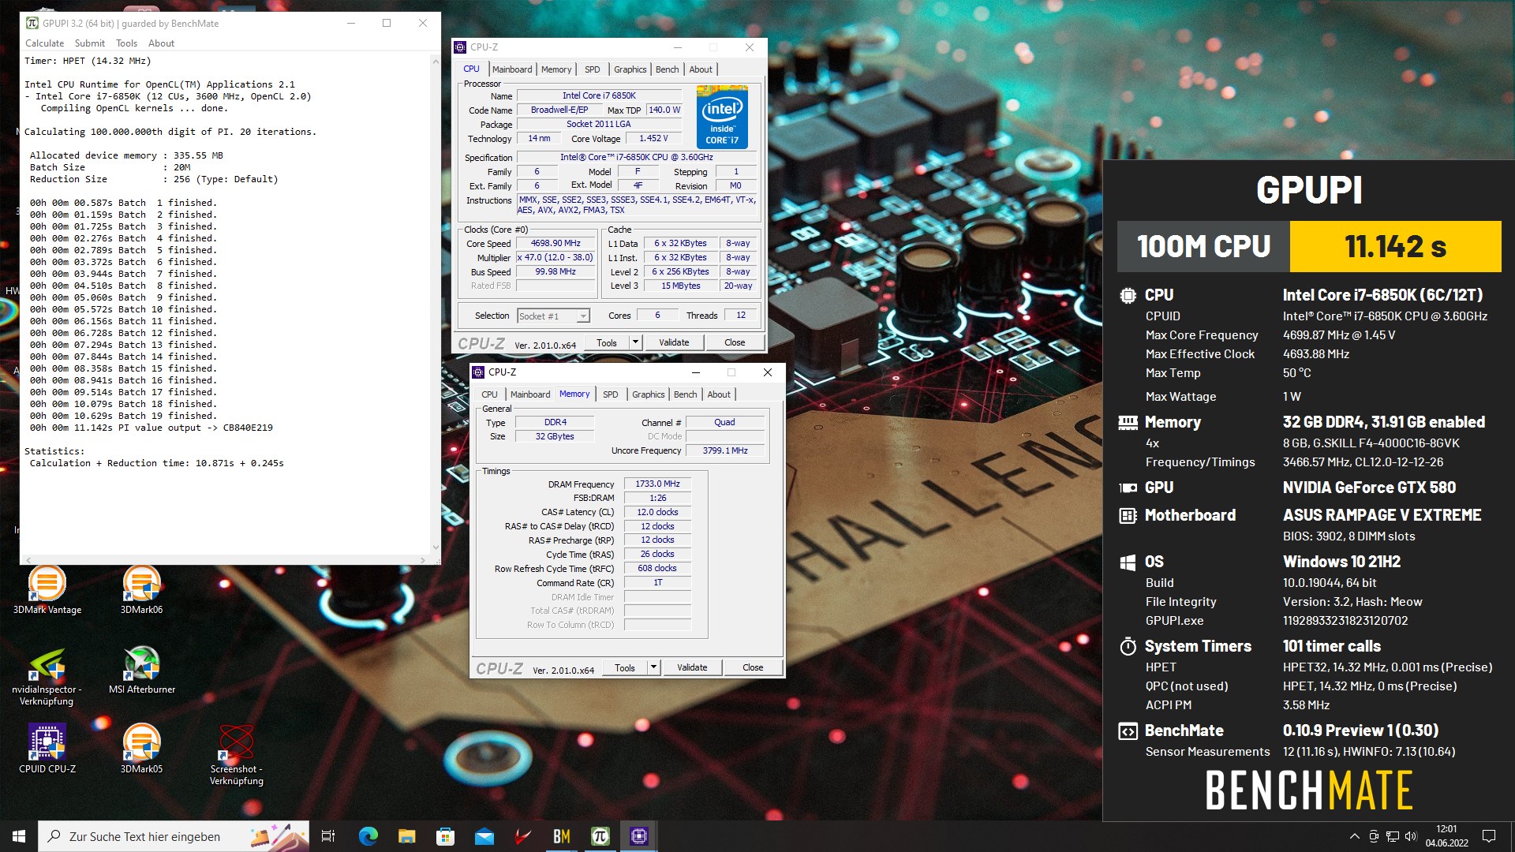This screenshot has height=852, width=1515.
Task: Click the GPUPI window title icon
Action: 32,23
